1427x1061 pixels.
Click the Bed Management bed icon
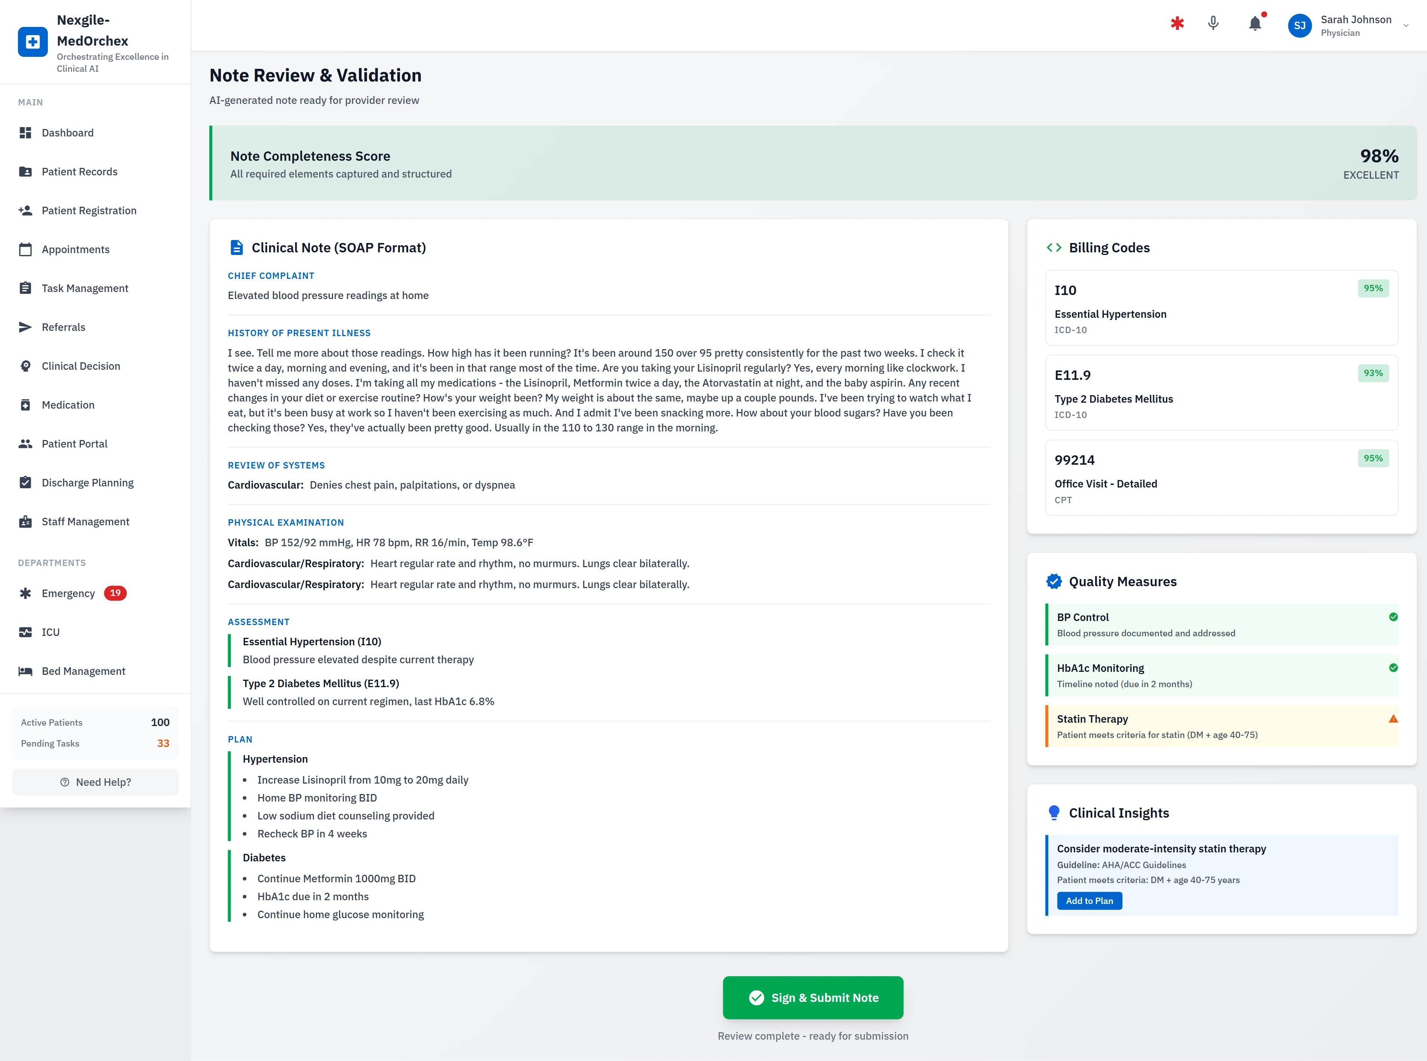coord(25,671)
